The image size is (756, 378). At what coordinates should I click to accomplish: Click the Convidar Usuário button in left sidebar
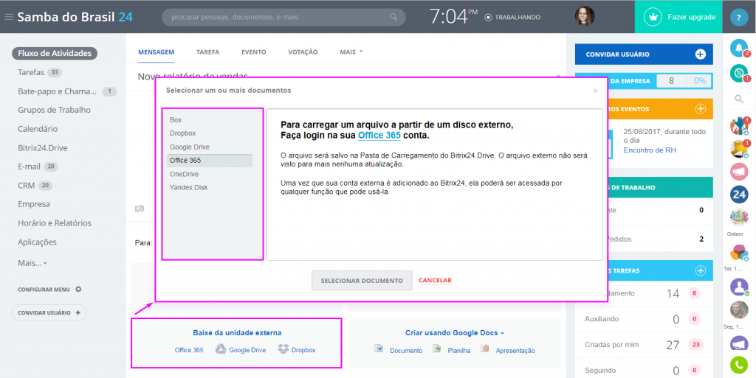pyautogui.click(x=49, y=312)
